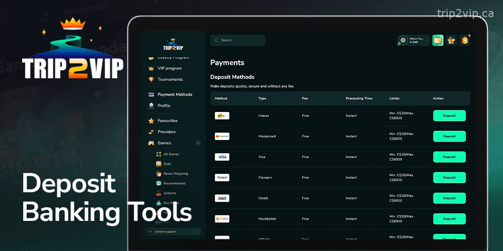
Task: Click the Mastercard payment logo
Action: tap(222, 136)
